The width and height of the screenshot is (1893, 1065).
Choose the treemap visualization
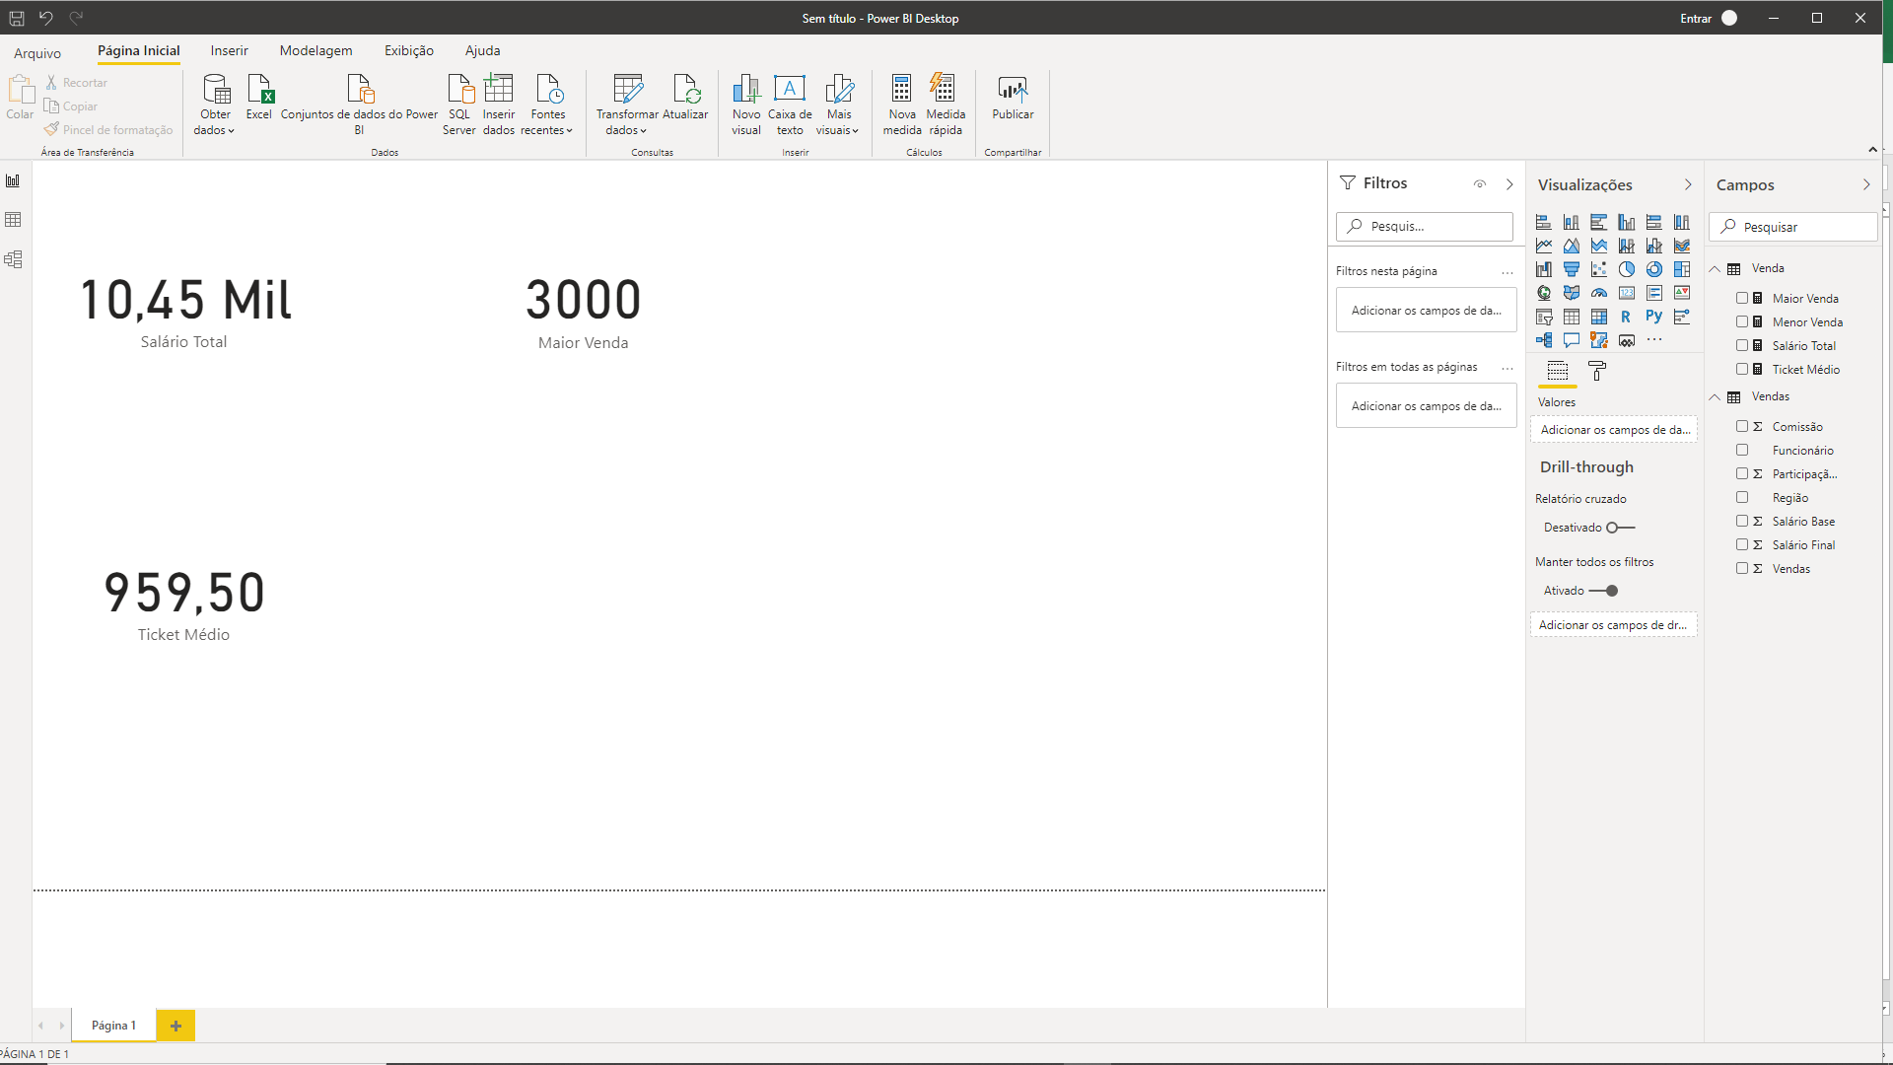pos(1682,269)
